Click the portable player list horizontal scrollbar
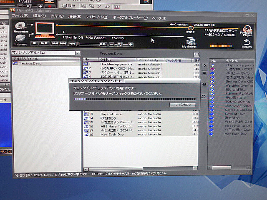This screenshot has height=200, width=267. [x=222, y=167]
